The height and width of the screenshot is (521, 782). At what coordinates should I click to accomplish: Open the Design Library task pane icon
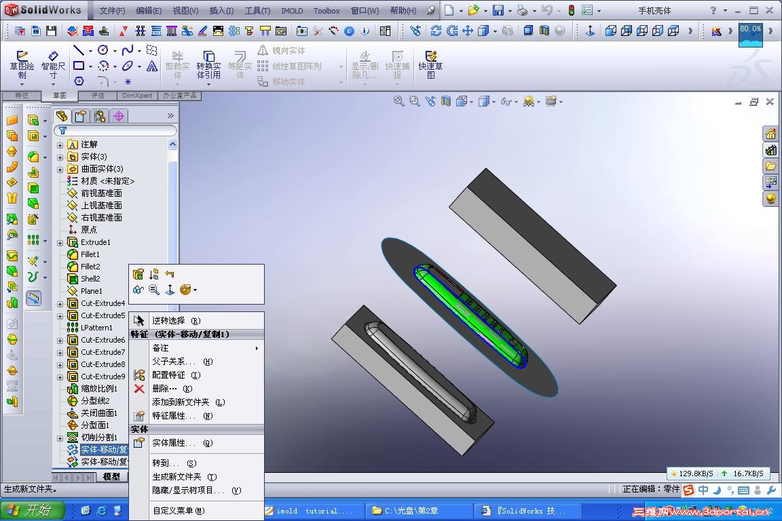[770, 149]
